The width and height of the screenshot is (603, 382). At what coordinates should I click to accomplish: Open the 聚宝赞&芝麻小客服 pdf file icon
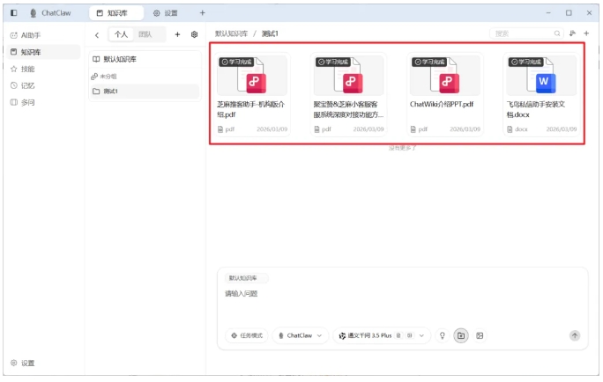pyautogui.click(x=348, y=76)
